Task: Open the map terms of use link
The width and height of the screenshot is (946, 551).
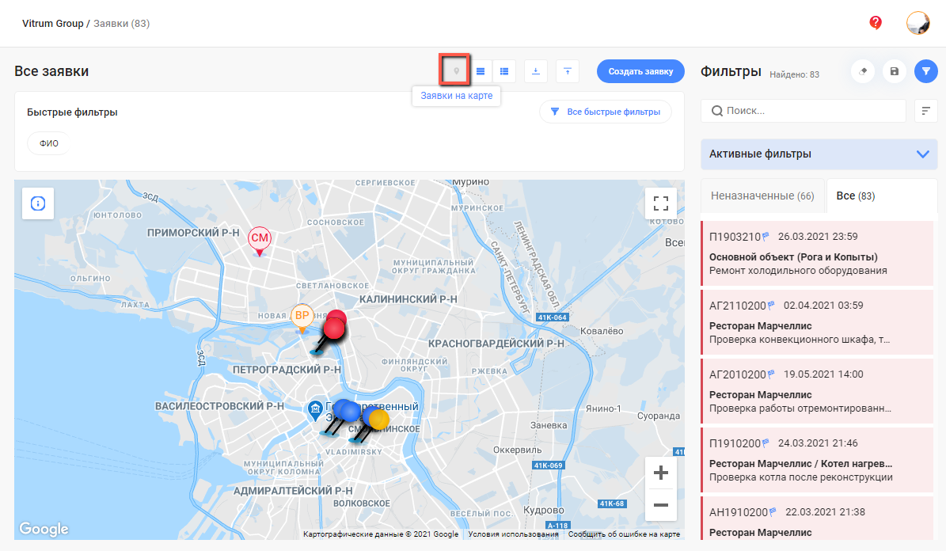Action: point(514,534)
